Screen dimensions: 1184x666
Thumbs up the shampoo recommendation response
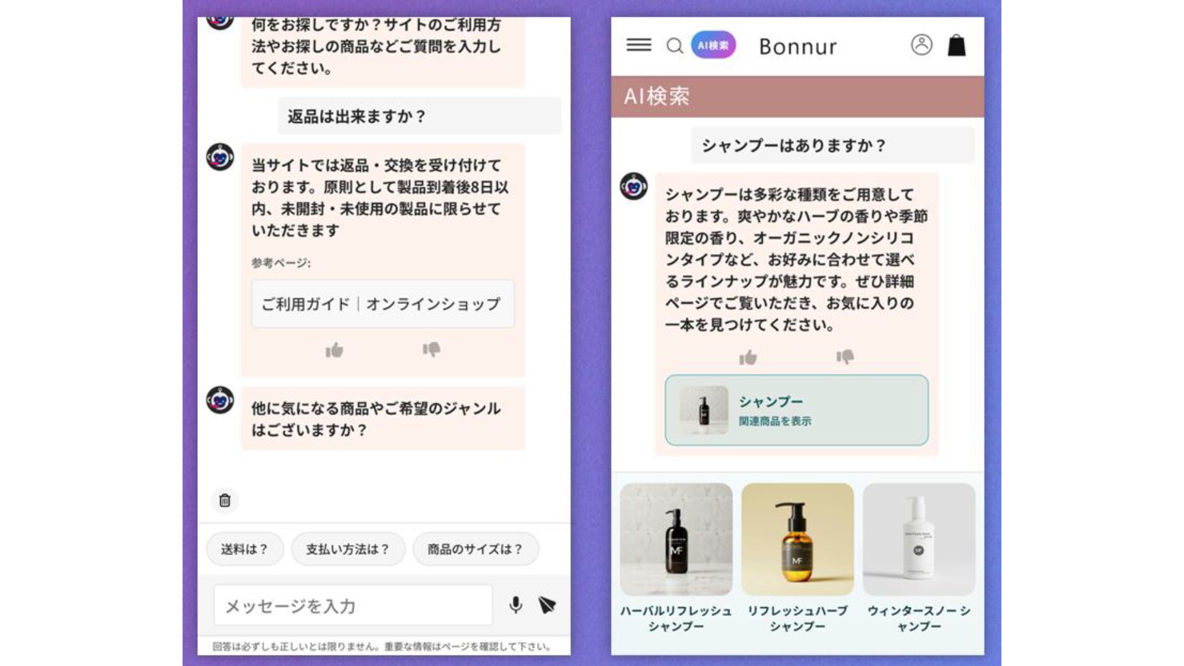(747, 358)
